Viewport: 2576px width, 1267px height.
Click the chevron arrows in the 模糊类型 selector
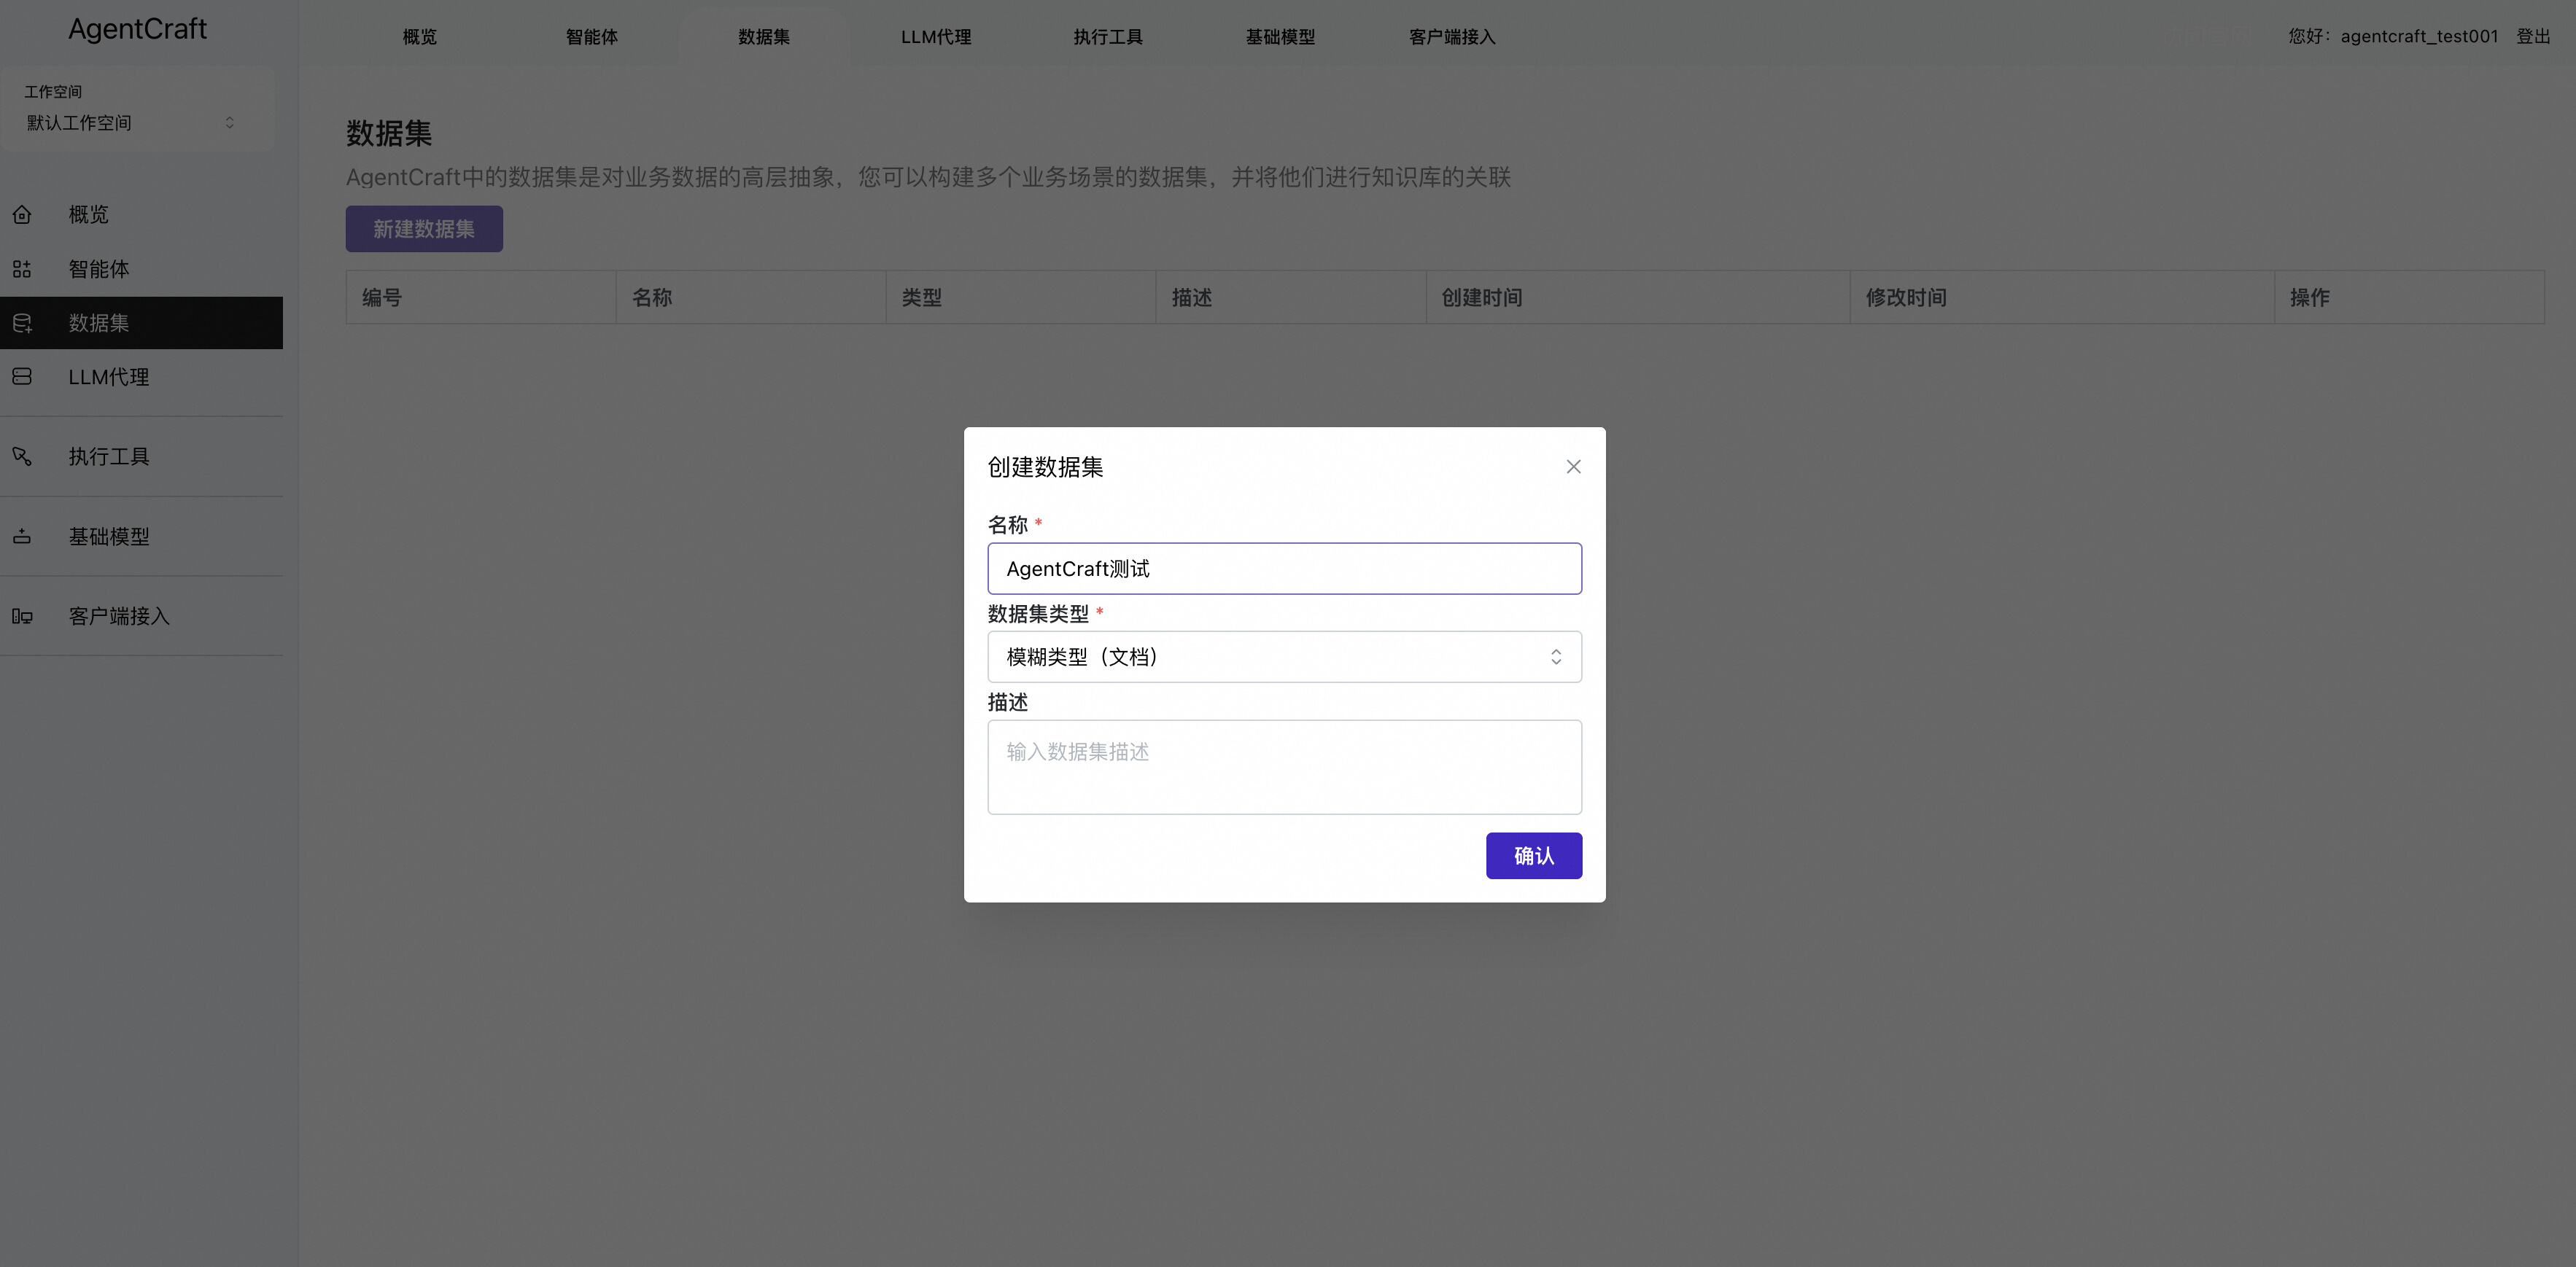[1555, 657]
